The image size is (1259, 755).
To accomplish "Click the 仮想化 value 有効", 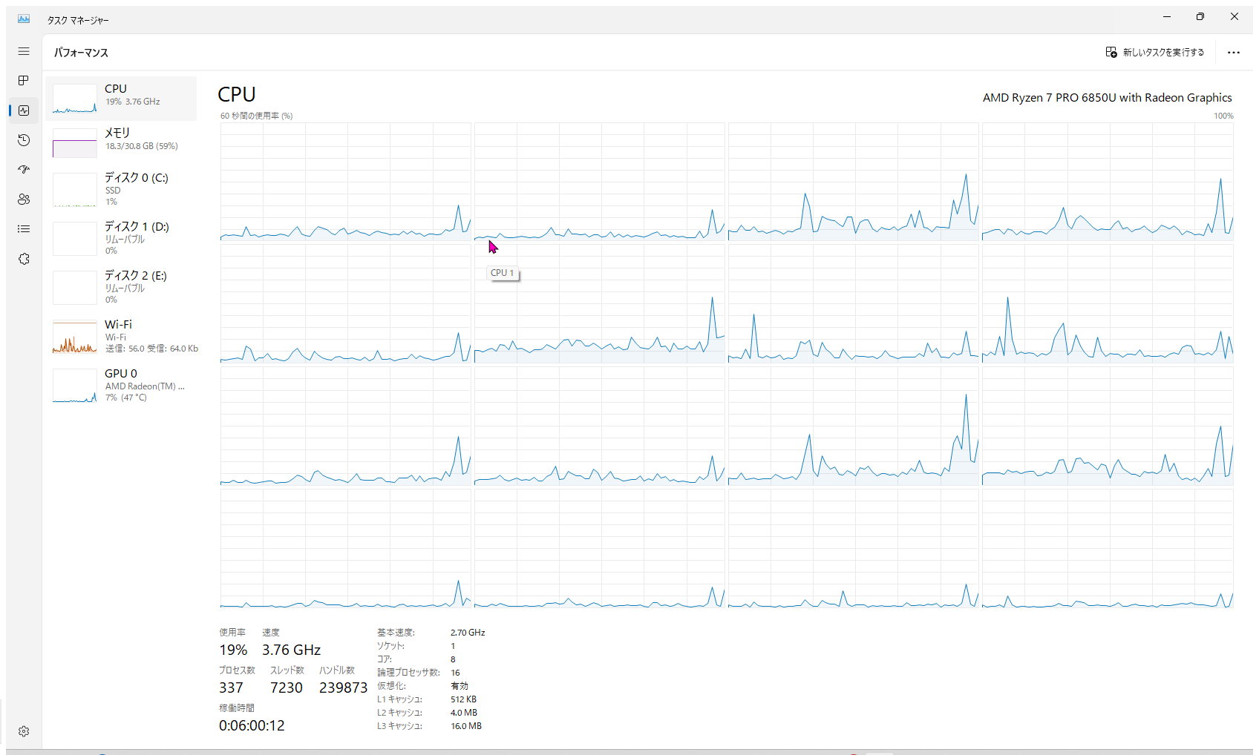I will click(460, 686).
